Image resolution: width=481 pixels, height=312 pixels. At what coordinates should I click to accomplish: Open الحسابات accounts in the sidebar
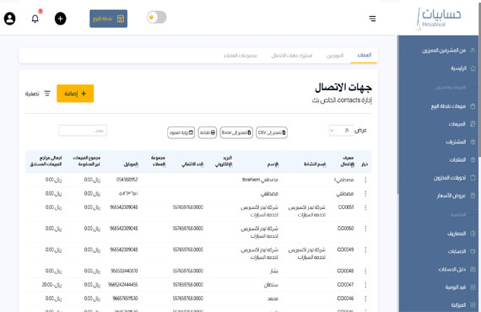pyautogui.click(x=461, y=251)
